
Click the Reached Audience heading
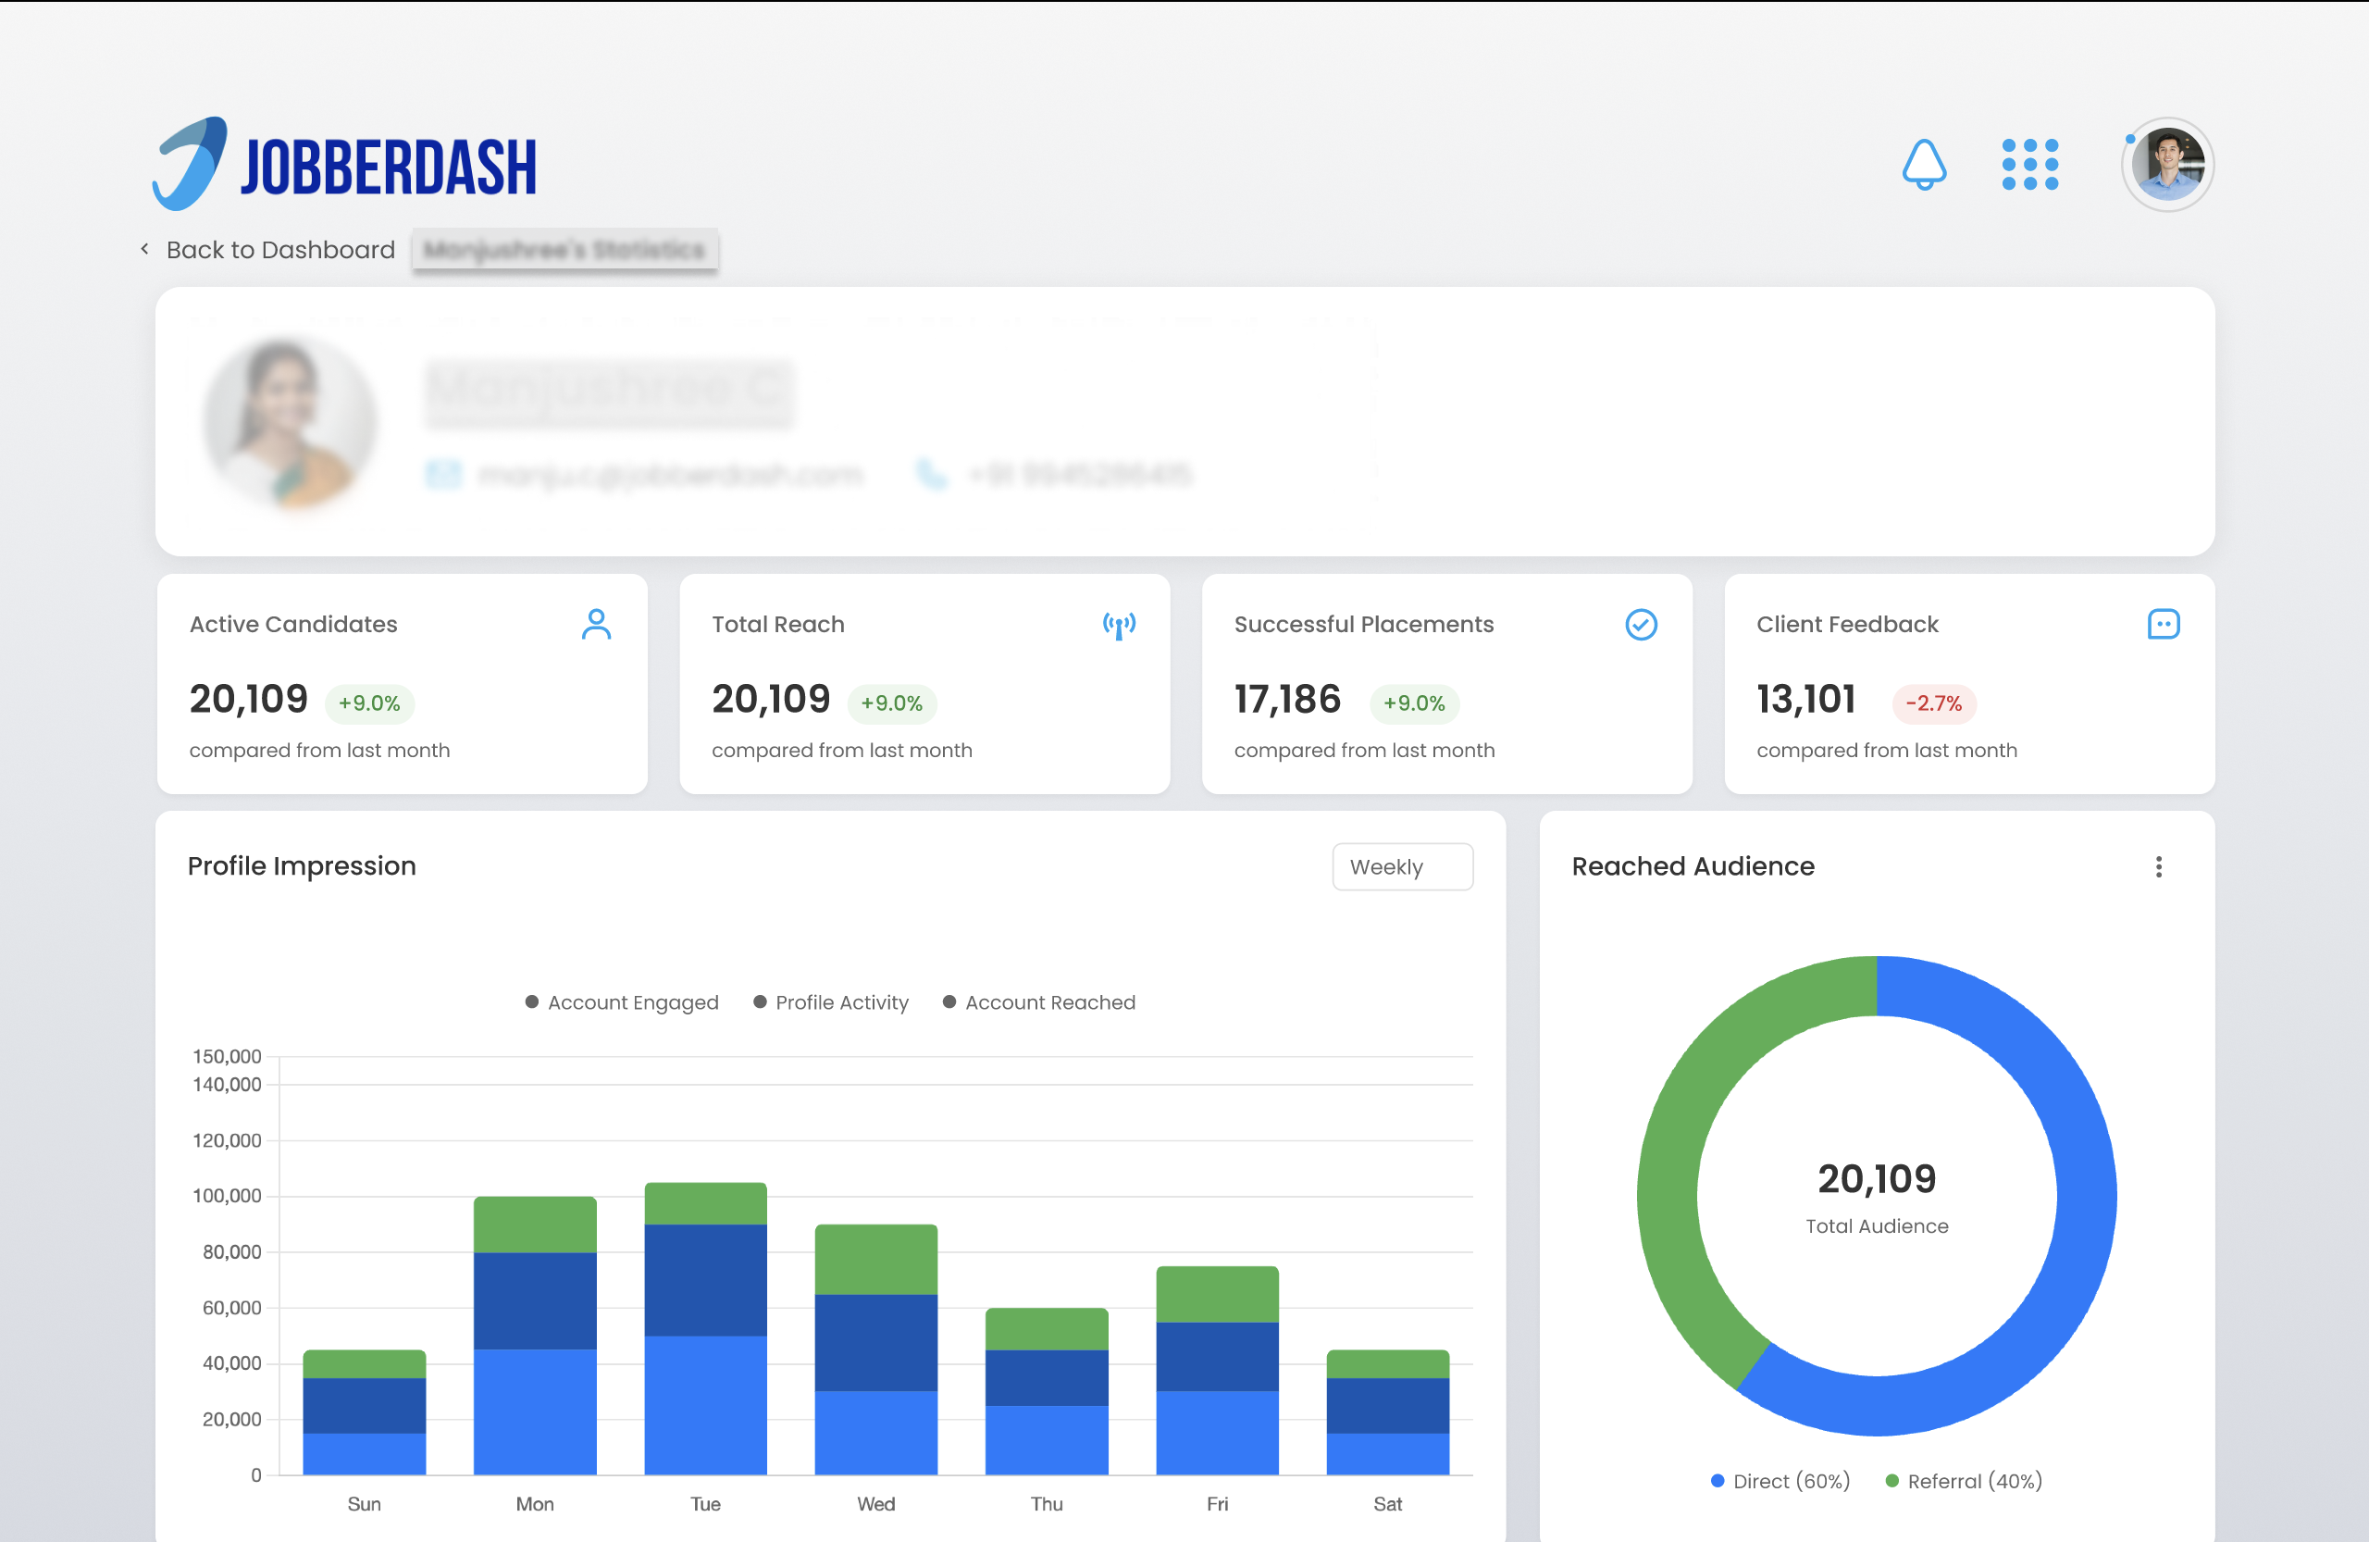[1693, 867]
